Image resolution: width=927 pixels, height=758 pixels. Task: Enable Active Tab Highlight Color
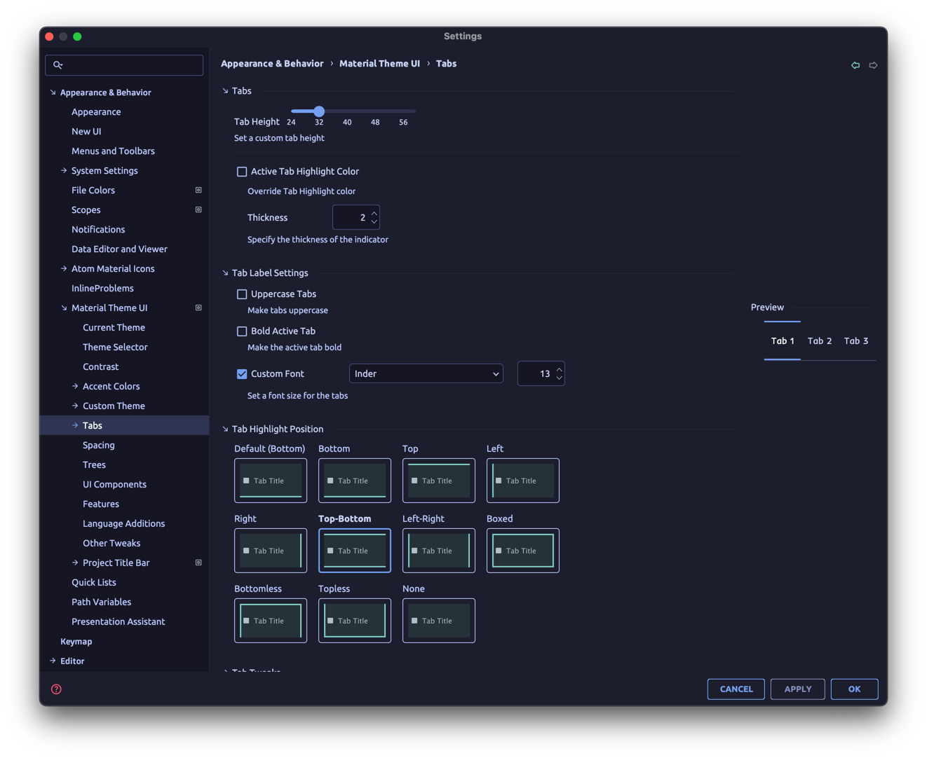[242, 171]
